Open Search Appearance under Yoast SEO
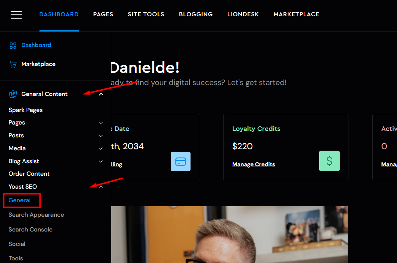The image size is (397, 263). coord(36,215)
